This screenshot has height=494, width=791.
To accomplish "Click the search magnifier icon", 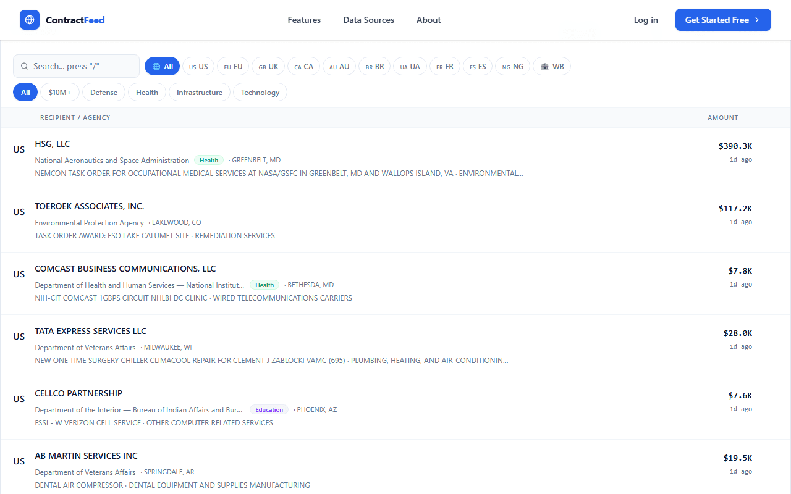I will (25, 66).
